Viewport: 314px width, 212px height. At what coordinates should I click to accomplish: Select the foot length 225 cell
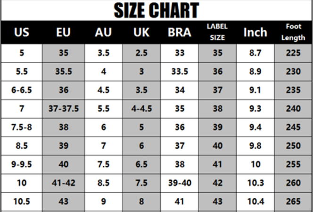(293, 53)
